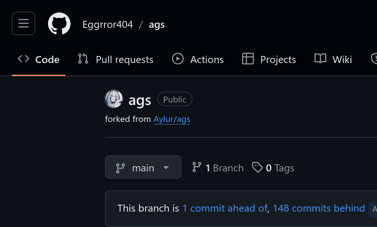377x227 pixels.
Task: Follow the Aylur/ags forked-from link
Action: 172,119
